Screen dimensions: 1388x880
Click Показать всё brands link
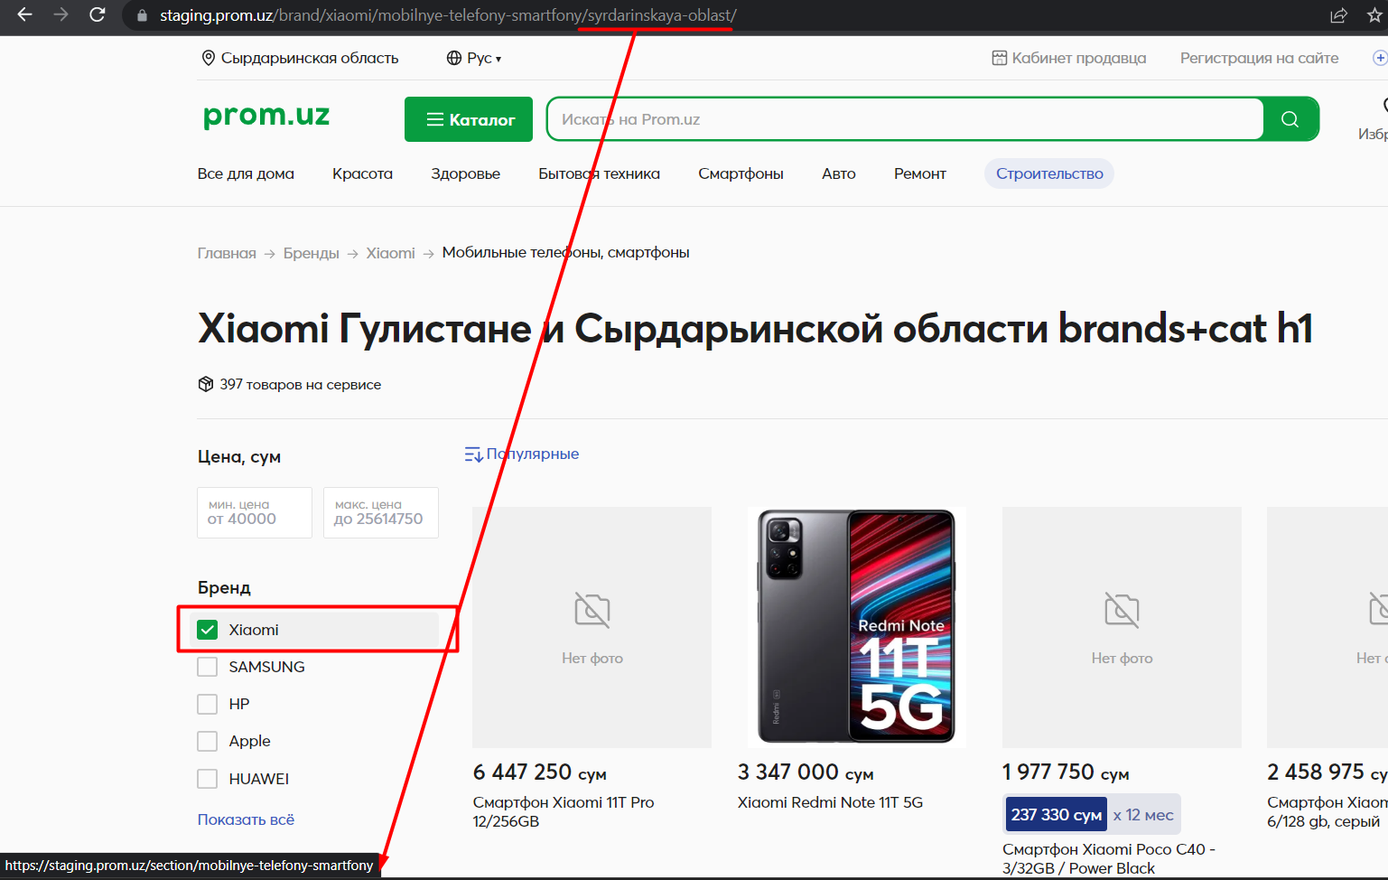tap(246, 819)
